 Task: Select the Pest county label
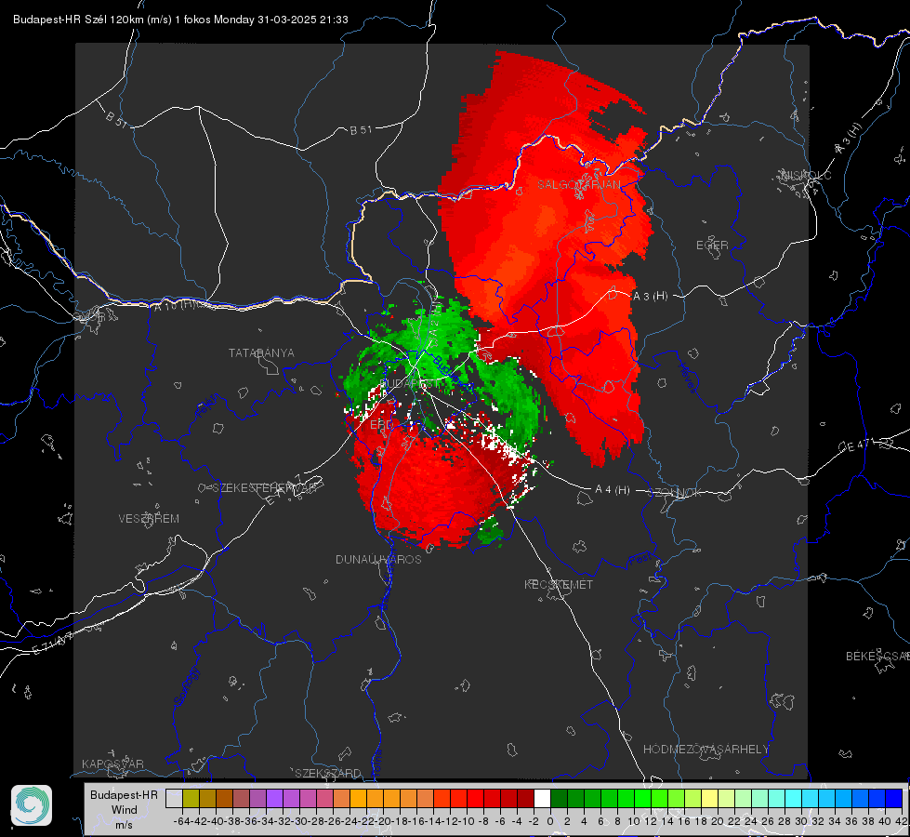(640, 560)
